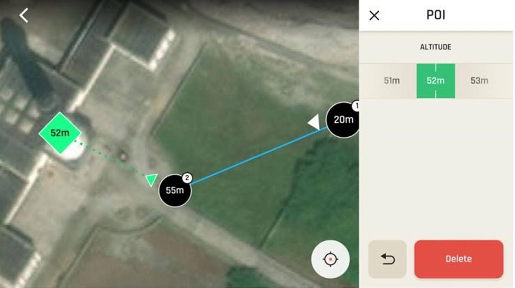515x288 pixels.
Task: Select the 55m waypoint circle
Action: click(x=174, y=191)
